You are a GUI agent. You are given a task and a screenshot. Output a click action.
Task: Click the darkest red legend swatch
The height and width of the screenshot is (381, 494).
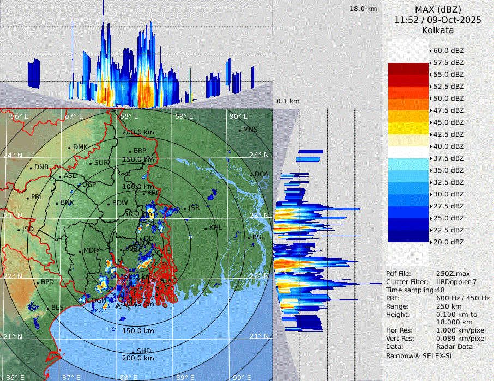tap(408, 69)
